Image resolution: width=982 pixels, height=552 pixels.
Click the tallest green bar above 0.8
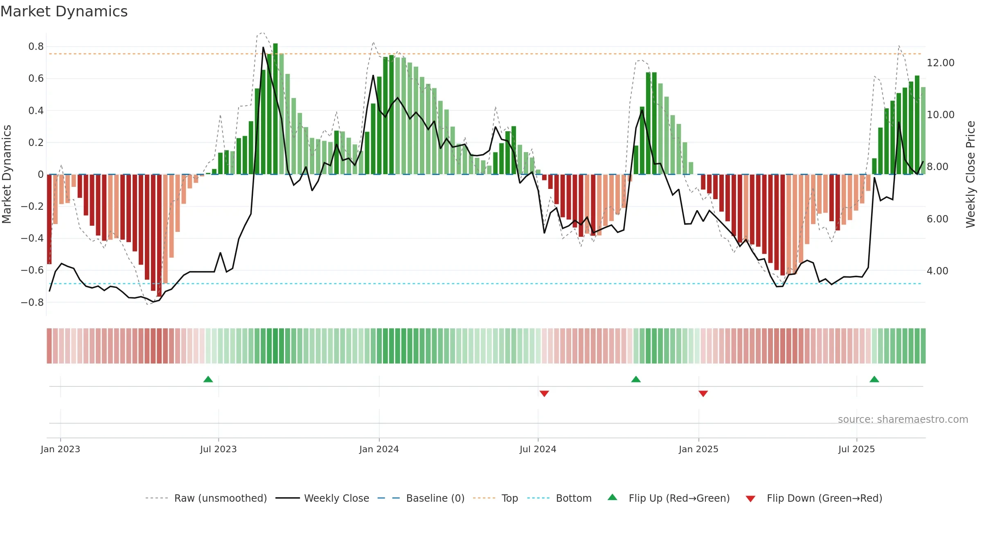point(275,109)
